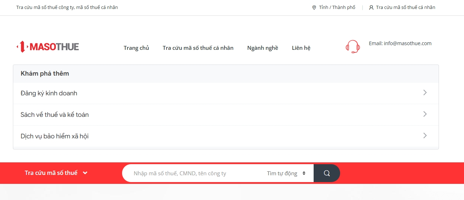Screen dimensions: 464x200
Task: Click the location pin icon
Action: tap(314, 8)
